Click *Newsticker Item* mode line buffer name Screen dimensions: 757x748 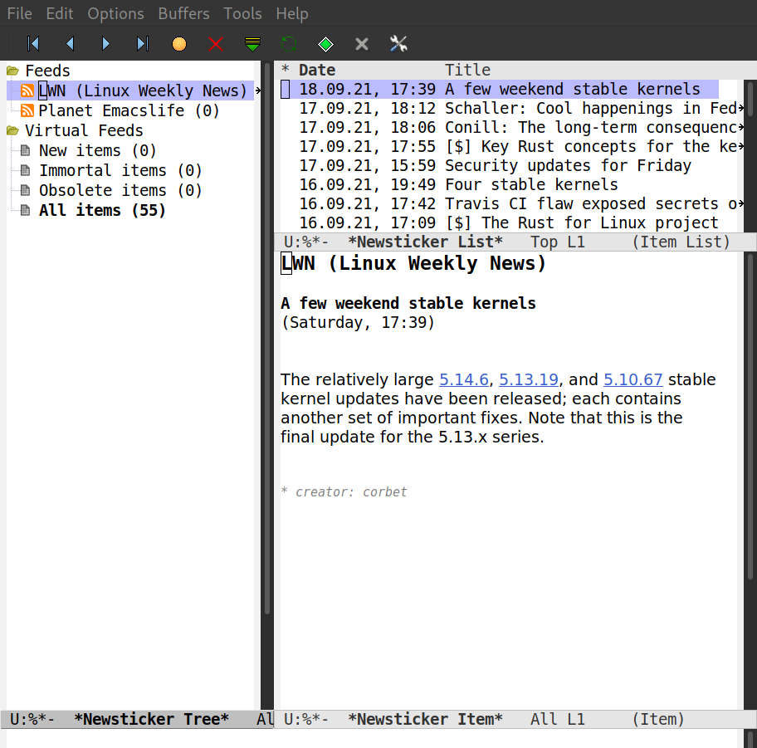[x=425, y=719]
